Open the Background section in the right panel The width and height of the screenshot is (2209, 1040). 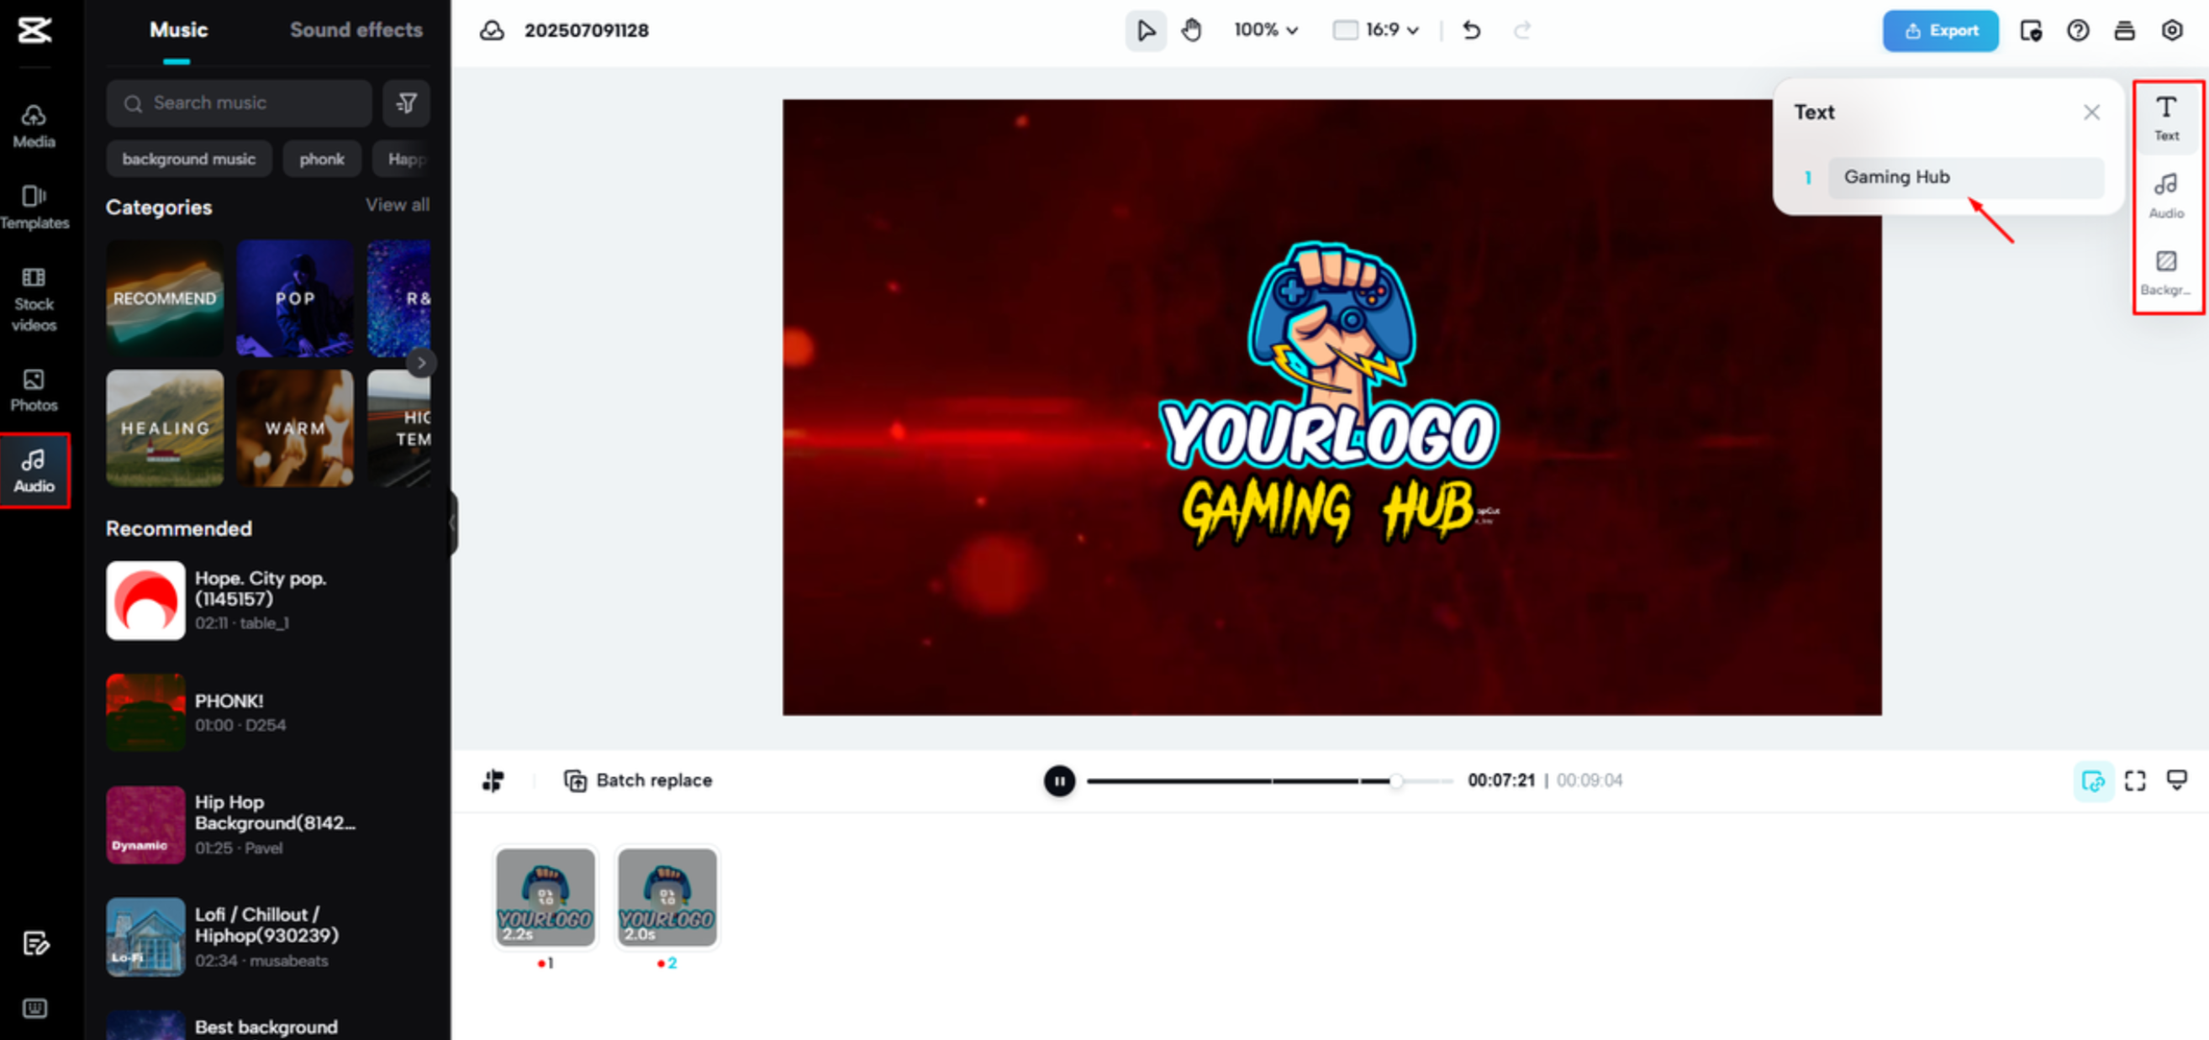[2166, 272]
